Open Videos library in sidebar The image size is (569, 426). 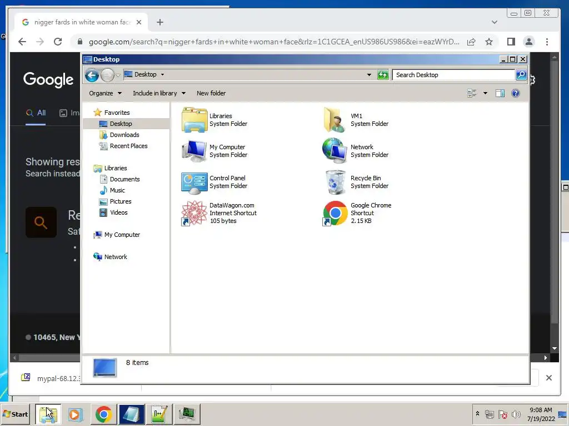(x=119, y=212)
